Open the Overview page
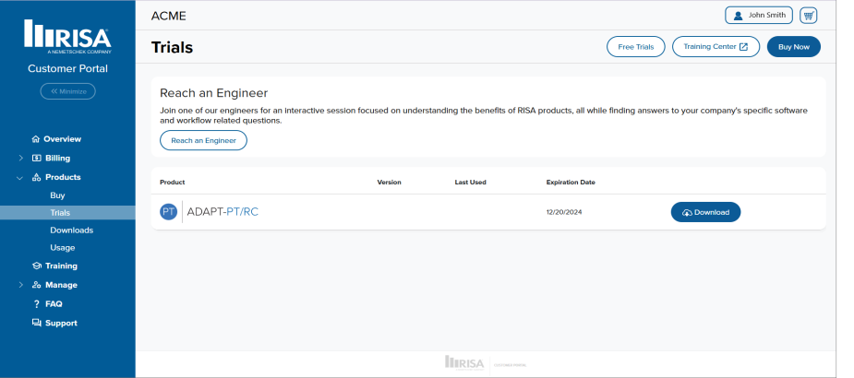Screen dimensions: 854x378 pyautogui.click(x=62, y=138)
